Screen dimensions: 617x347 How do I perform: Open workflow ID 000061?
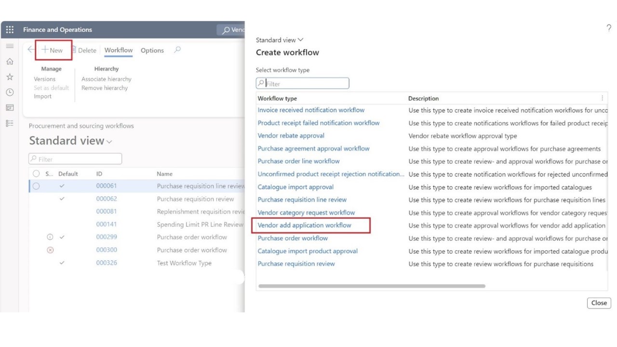pos(107,186)
